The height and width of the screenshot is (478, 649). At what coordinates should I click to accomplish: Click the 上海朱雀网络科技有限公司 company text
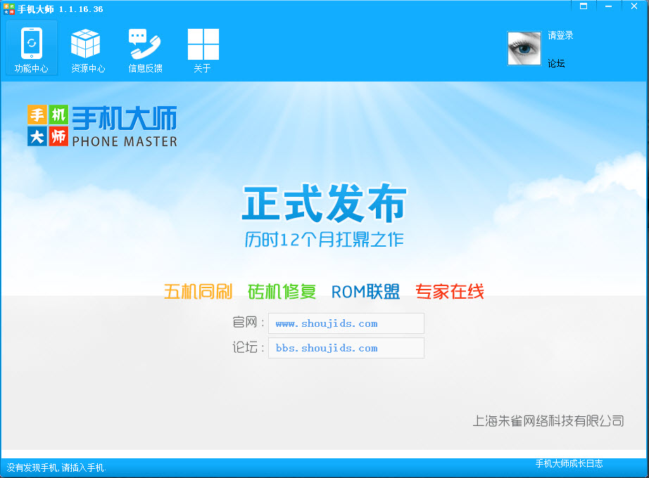(x=548, y=420)
